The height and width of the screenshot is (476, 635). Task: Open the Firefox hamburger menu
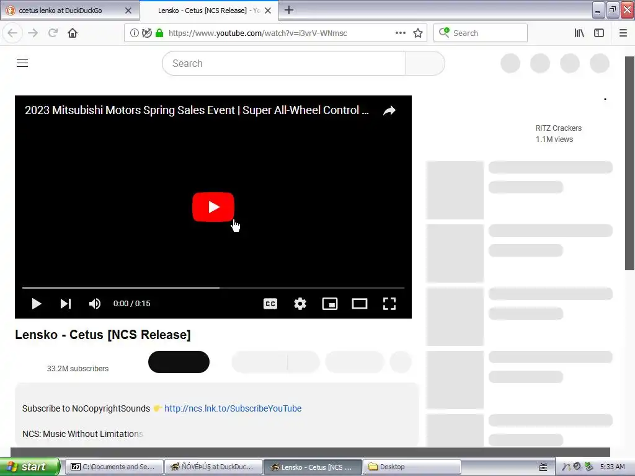pyautogui.click(x=623, y=33)
